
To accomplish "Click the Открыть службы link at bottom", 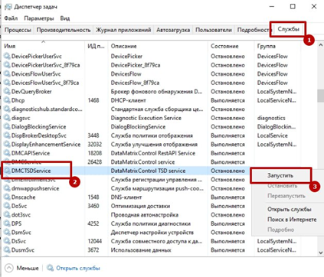I will pyautogui.click(x=78, y=268).
